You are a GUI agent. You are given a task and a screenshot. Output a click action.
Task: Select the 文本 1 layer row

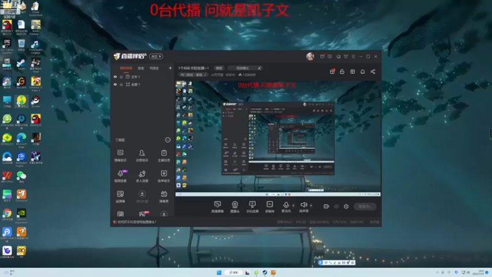point(143,76)
